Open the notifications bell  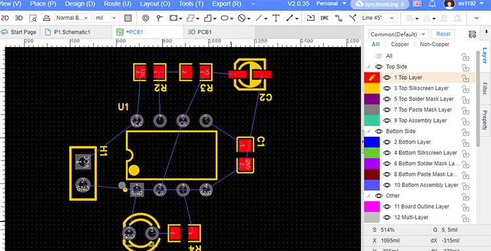coord(432,4)
